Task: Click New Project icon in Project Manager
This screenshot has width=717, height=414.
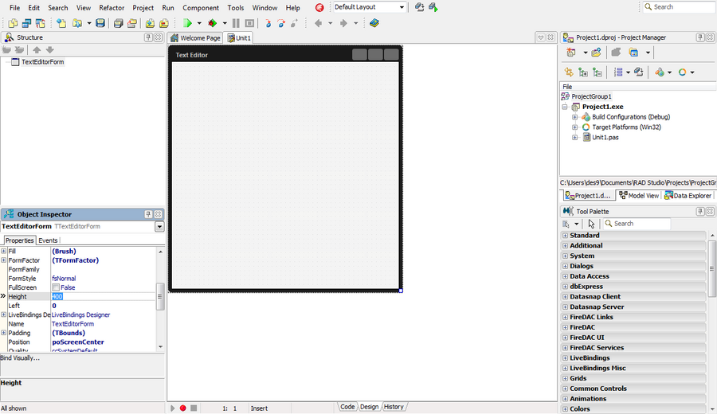Action: click(571, 53)
